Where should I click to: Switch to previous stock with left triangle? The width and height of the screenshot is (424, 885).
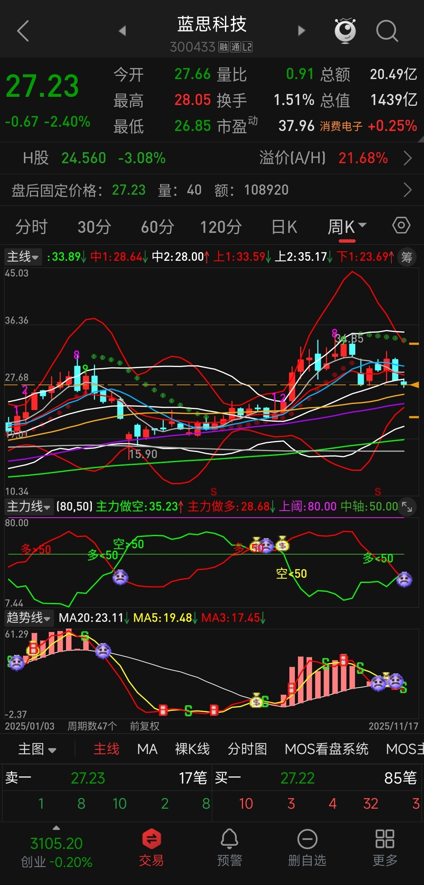coord(122,31)
